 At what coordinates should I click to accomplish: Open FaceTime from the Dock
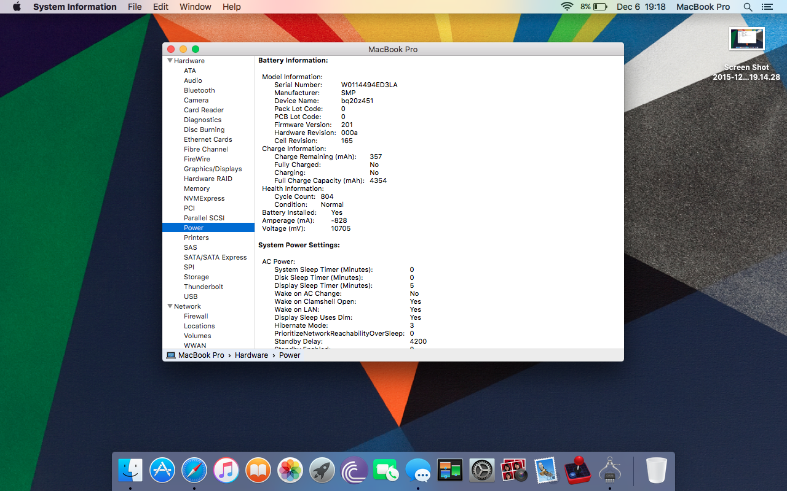click(x=386, y=471)
